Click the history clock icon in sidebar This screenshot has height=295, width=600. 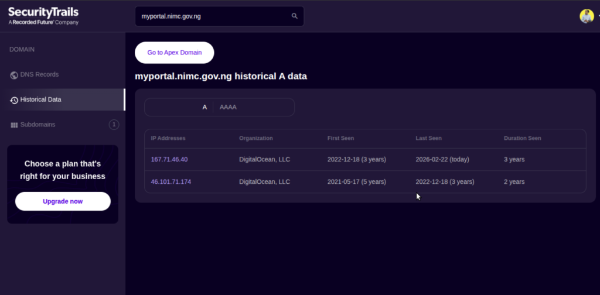[14, 100]
